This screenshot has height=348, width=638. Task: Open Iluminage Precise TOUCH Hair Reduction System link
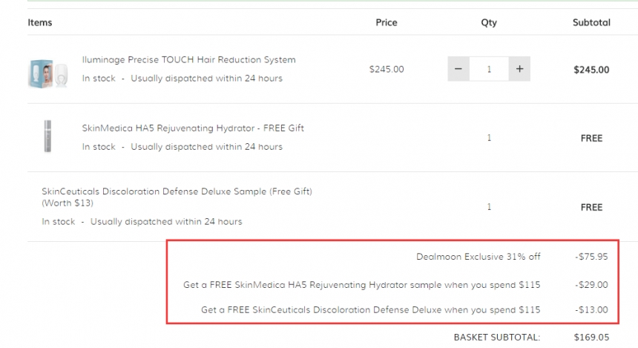188,59
